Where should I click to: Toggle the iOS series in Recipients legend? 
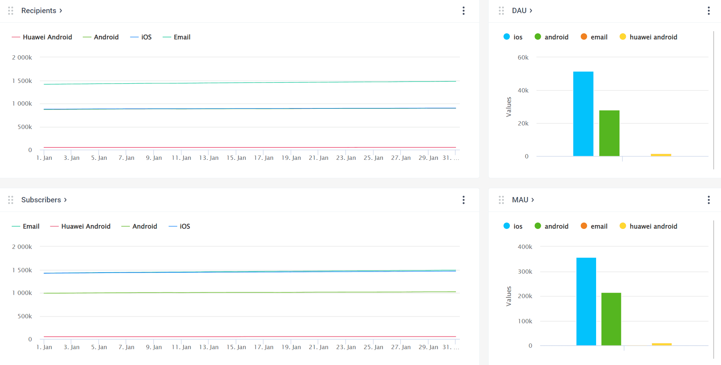(141, 37)
